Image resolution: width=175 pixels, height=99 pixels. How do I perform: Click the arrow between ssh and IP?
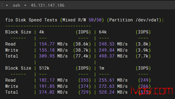pos(25,5)
